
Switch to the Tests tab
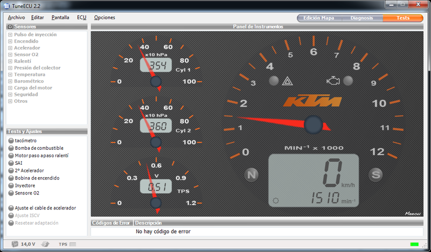(403, 18)
